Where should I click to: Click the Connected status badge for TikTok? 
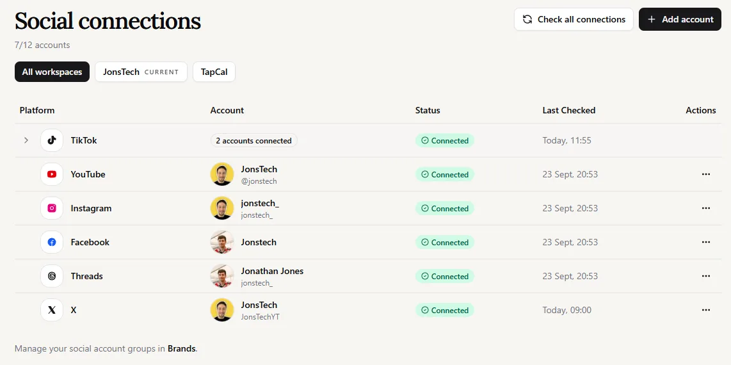pos(445,140)
